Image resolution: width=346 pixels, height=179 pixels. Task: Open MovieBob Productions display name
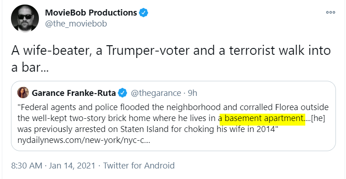pos(91,13)
